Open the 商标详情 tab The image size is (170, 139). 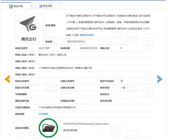[16, 6]
